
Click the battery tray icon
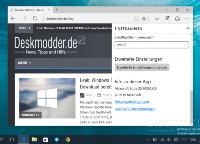155,140
